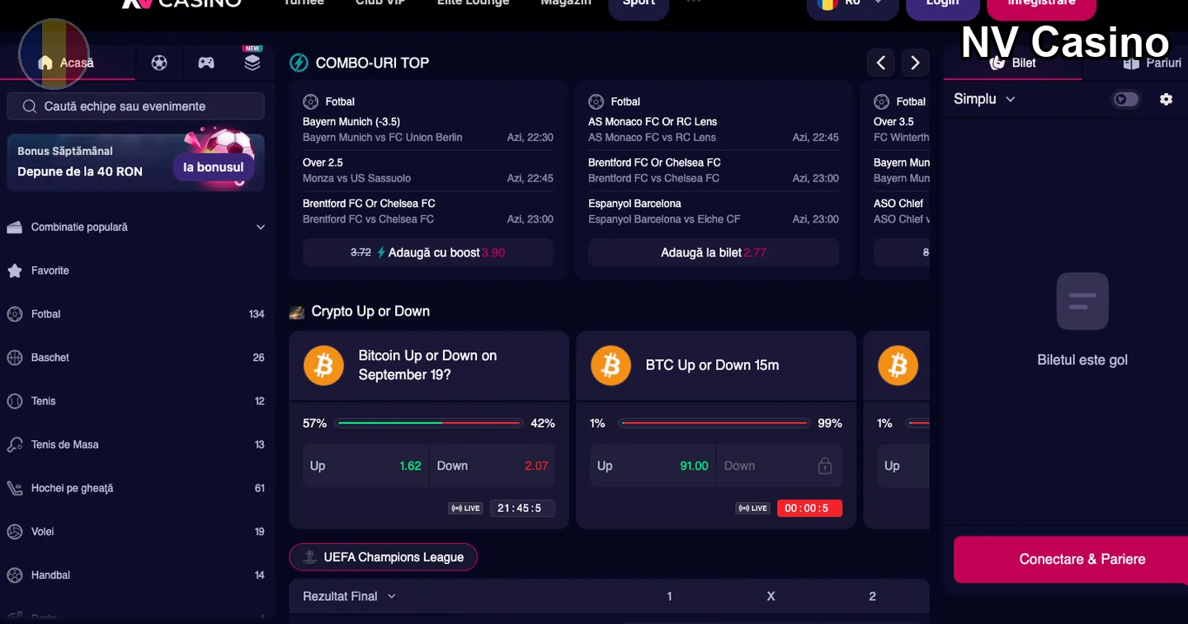
Task: Click the Bitcoin icon on BTC 15m card
Action: coord(610,365)
